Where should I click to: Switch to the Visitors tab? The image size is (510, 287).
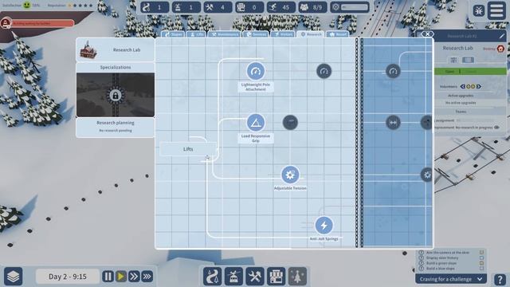283,34
